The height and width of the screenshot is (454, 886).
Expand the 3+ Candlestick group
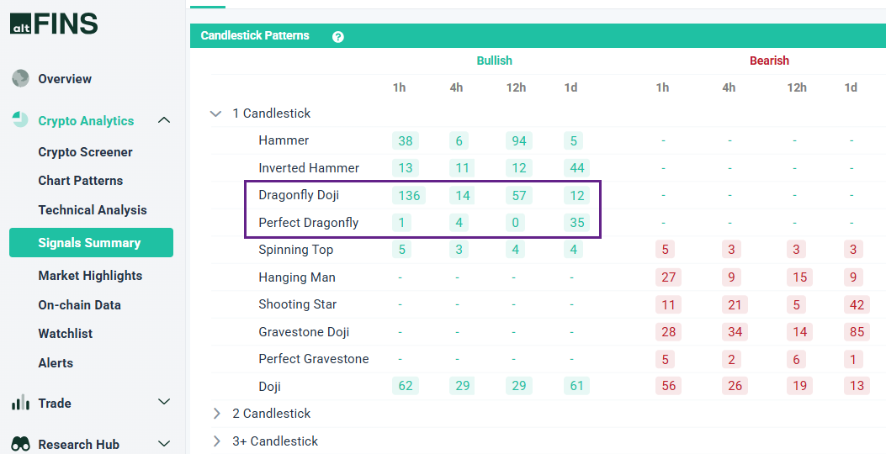point(216,441)
